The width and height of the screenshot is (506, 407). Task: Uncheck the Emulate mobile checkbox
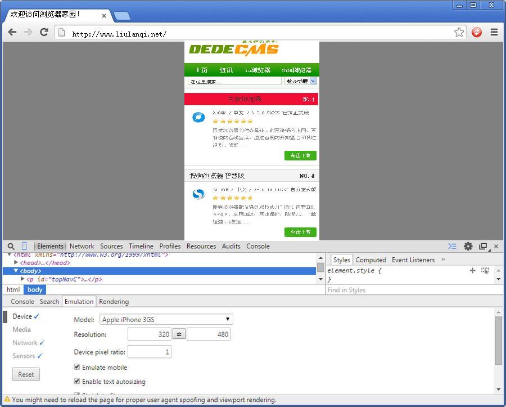77,367
